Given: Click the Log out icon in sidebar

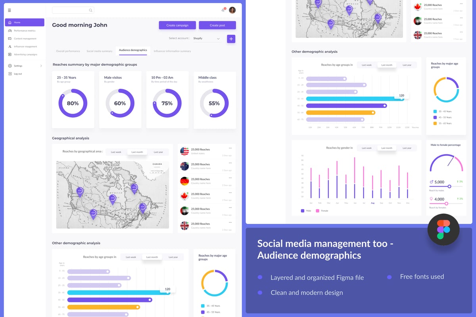Looking at the screenshot, I should 10,74.
